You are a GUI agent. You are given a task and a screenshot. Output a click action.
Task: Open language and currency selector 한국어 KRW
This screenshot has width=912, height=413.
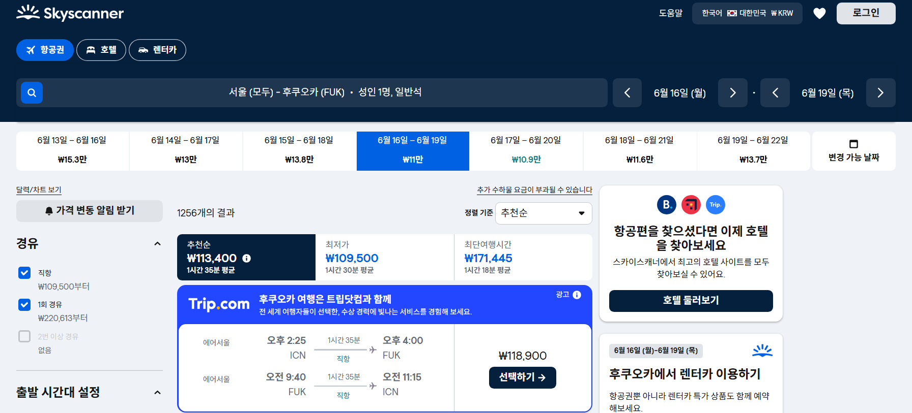click(747, 13)
